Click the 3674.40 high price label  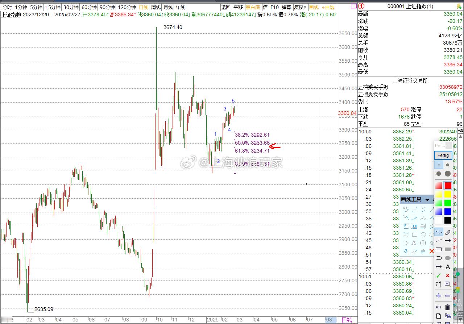pos(173,27)
